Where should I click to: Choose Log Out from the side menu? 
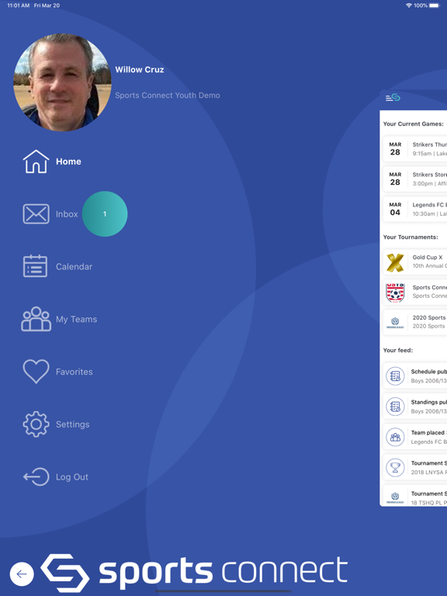point(72,476)
